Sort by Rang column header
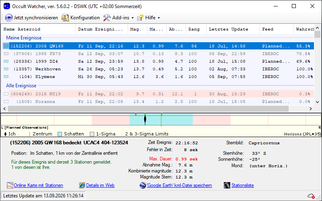The image size is (322, 201). tap(196, 29)
